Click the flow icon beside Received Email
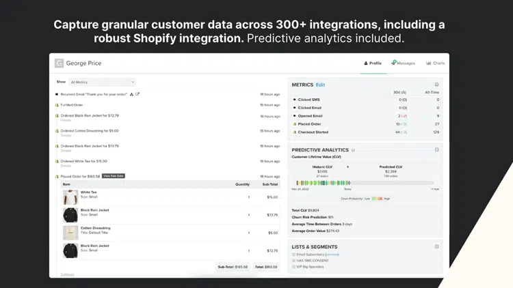This screenshot has width=513, height=288. 131,94
